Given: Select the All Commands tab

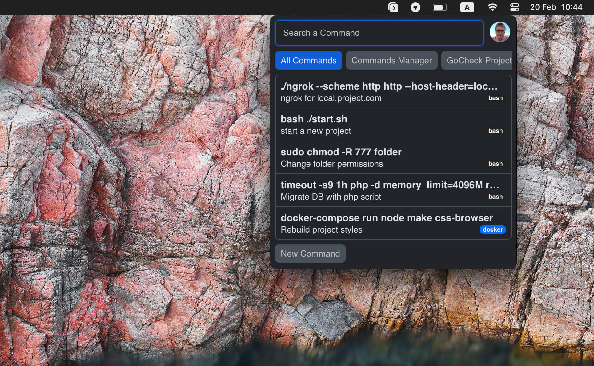Looking at the screenshot, I should [308, 60].
